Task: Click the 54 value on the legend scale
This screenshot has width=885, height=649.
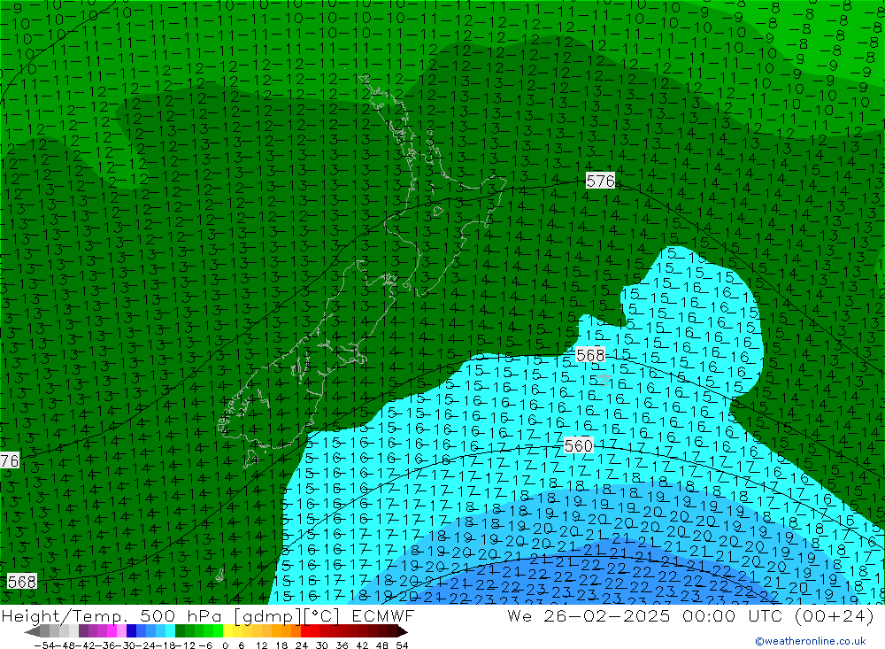Action: tap(402, 645)
